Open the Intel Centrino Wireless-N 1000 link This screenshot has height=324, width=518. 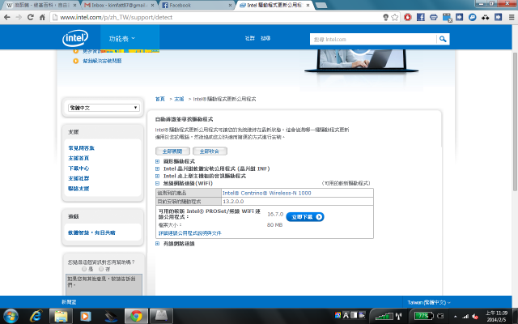267,193
